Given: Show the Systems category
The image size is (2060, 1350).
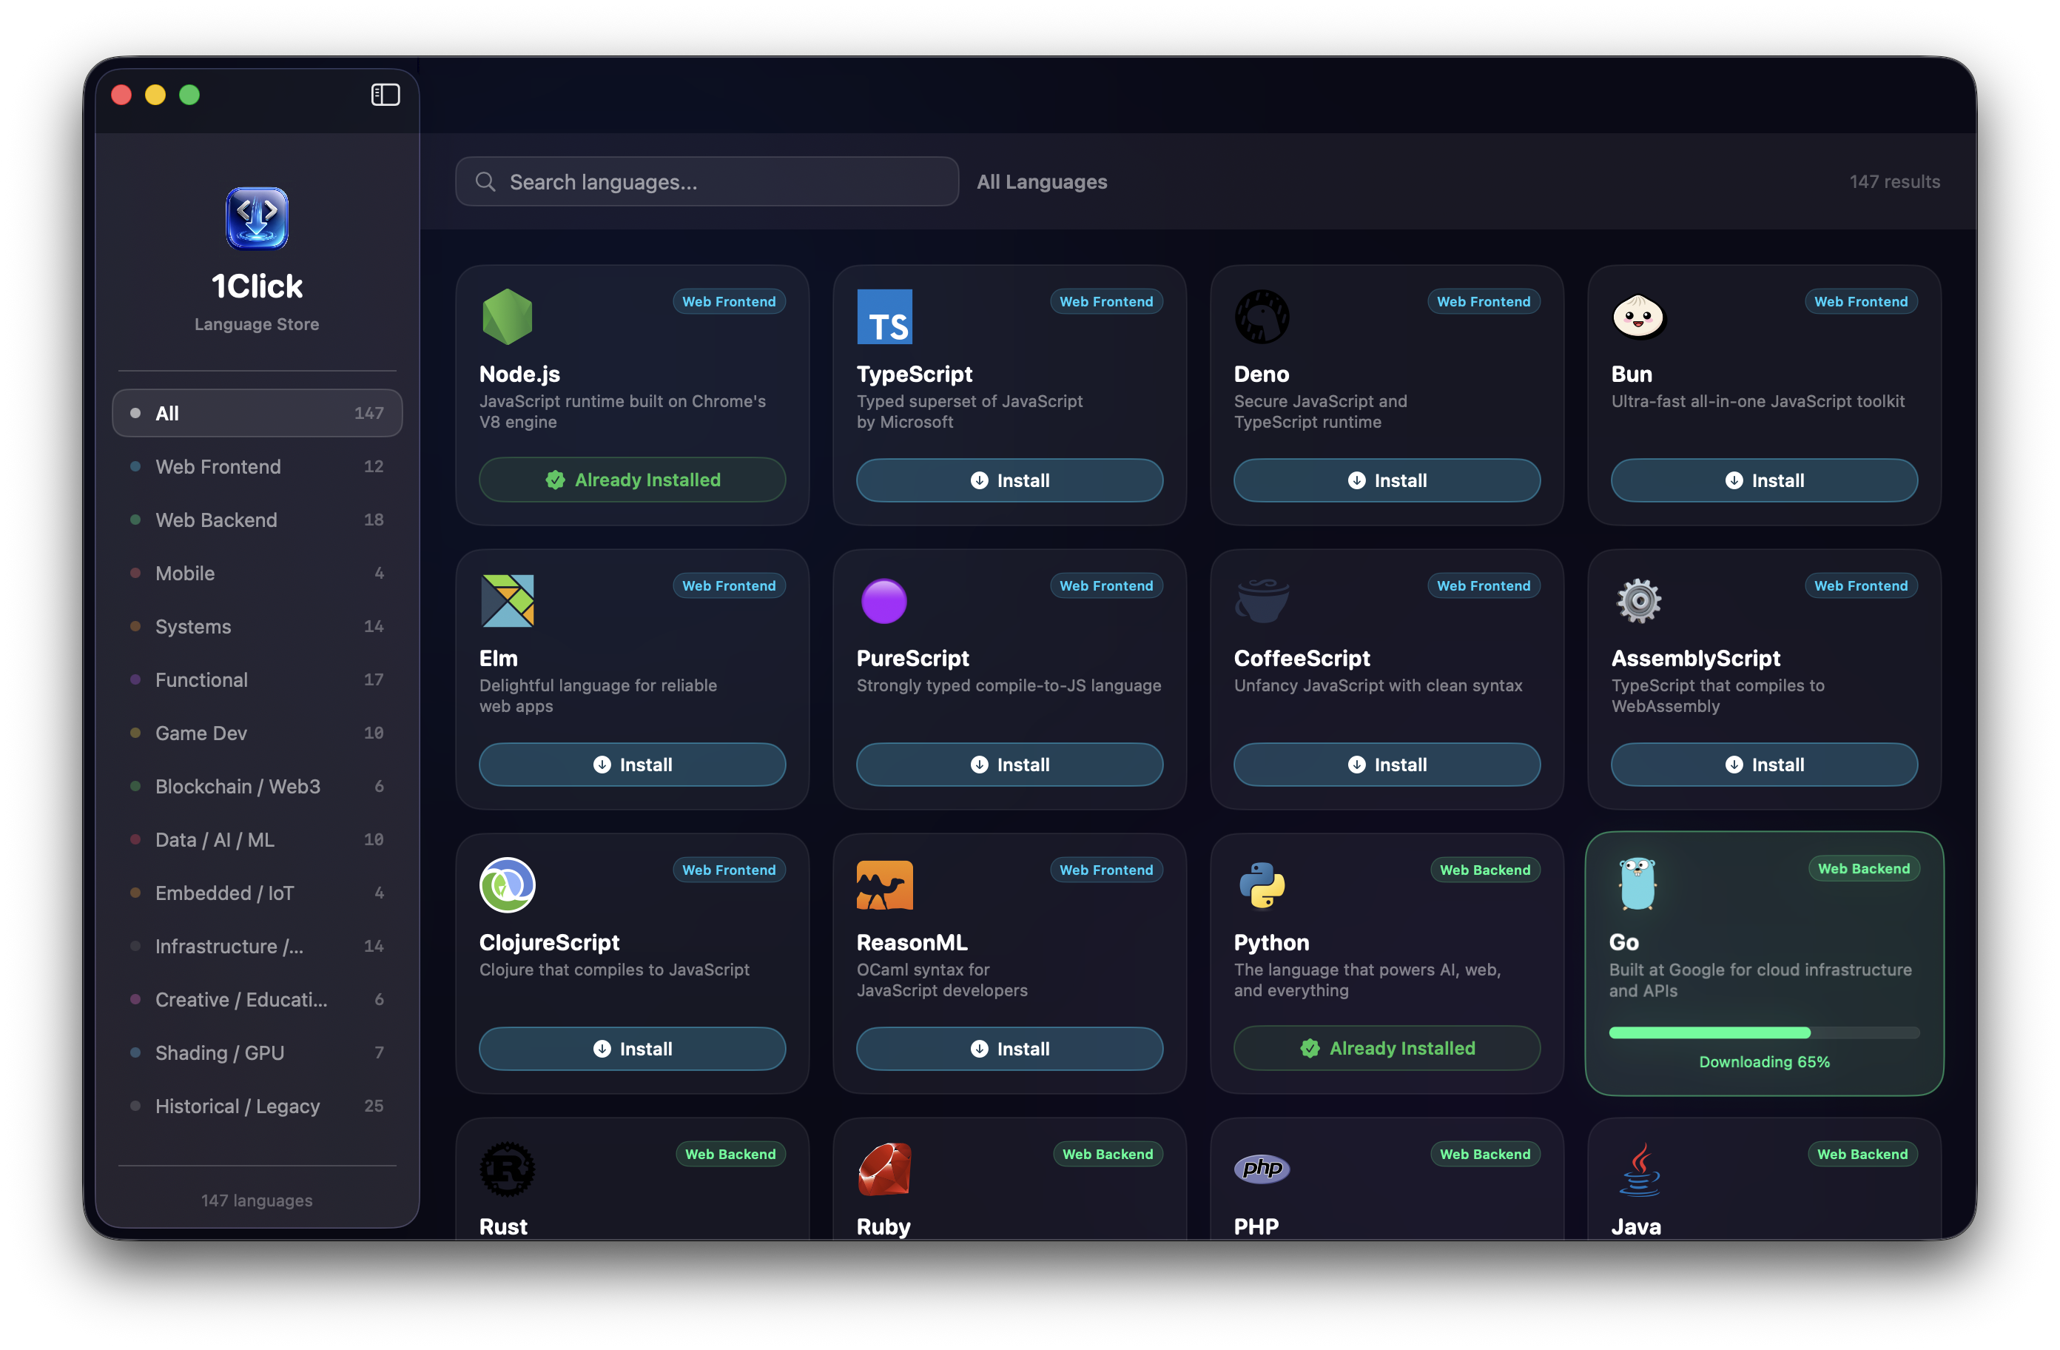Looking at the screenshot, I should click(x=257, y=626).
